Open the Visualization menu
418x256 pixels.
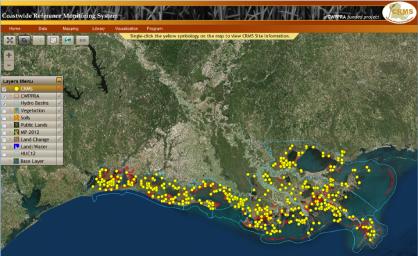pyautogui.click(x=126, y=28)
